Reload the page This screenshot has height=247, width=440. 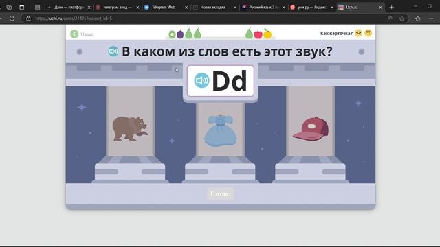point(12,19)
